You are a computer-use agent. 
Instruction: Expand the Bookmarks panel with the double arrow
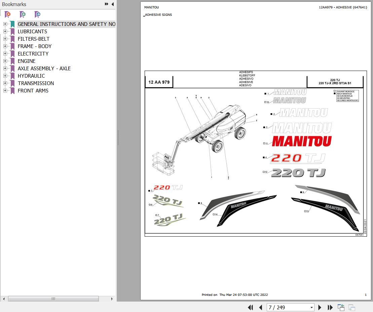[107, 4]
